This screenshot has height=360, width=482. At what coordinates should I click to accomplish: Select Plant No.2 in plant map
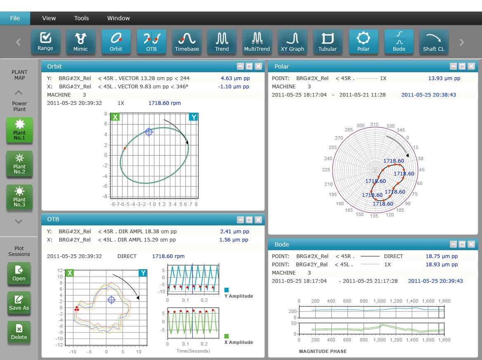tap(19, 164)
